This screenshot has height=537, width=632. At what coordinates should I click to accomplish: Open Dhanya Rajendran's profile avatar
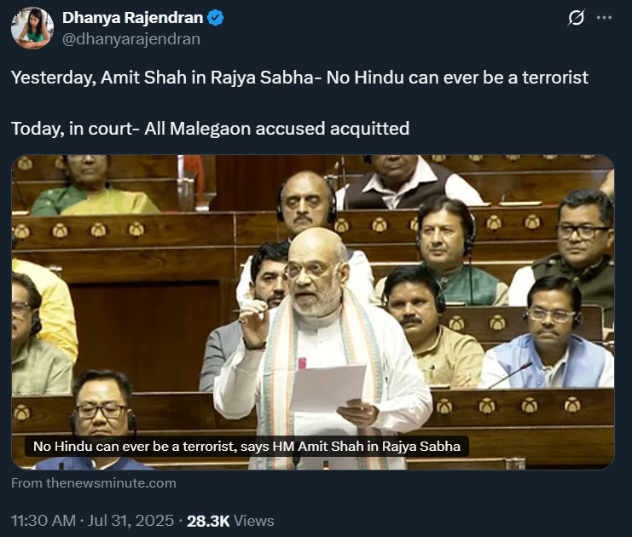32,28
